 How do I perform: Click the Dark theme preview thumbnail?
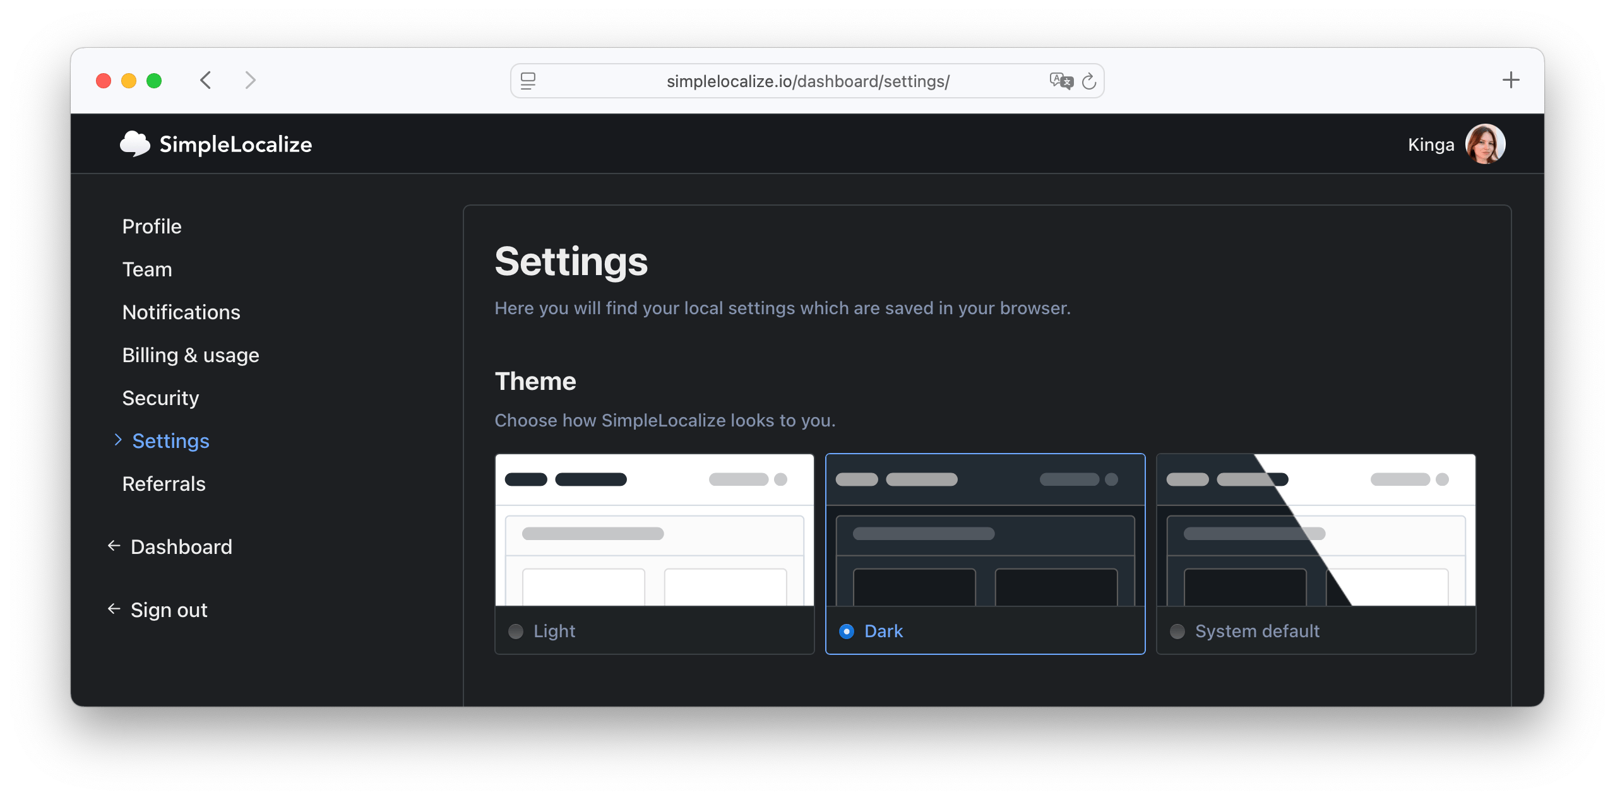point(986,530)
